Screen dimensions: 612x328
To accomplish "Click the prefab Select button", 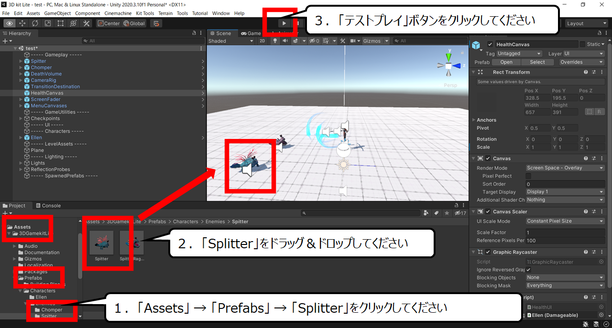I will [x=537, y=62].
